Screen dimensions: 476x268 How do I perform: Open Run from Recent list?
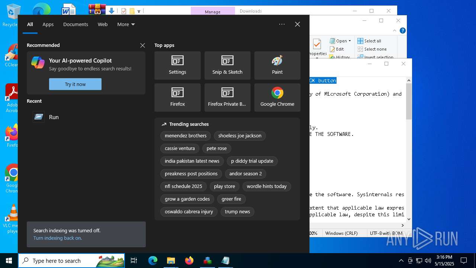pyautogui.click(x=86, y=117)
